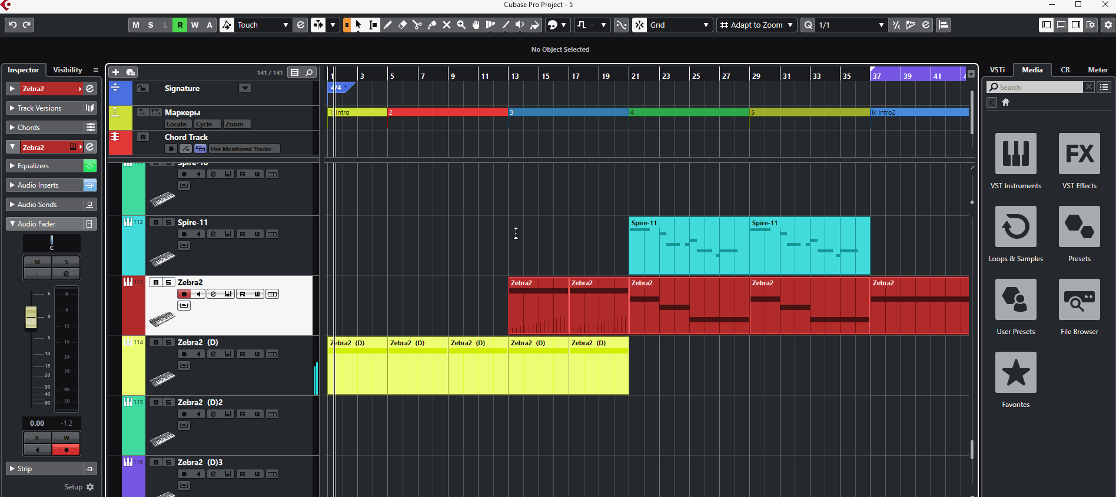
Task: Switch to Media tab
Action: (x=1032, y=70)
